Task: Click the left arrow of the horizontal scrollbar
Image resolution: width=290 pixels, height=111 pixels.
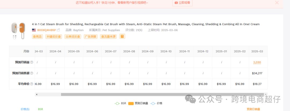Action: [37, 94]
